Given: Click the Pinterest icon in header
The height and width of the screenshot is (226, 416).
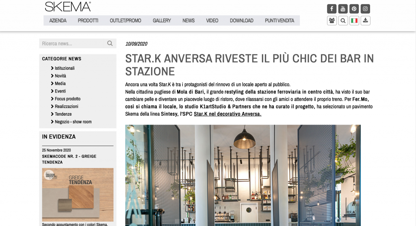Looking at the screenshot, I should (354, 9).
